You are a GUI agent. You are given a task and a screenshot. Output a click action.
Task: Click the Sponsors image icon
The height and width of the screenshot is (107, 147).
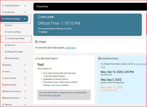[x=6, y=45]
